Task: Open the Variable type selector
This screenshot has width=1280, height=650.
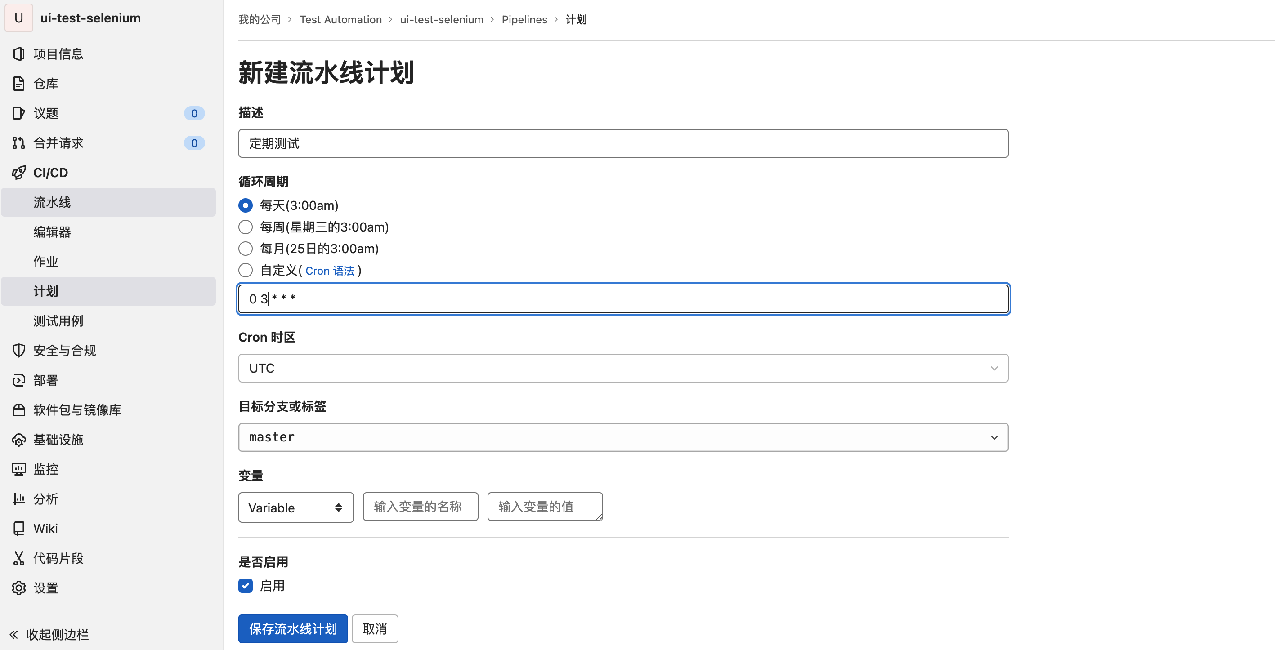Action: (295, 508)
